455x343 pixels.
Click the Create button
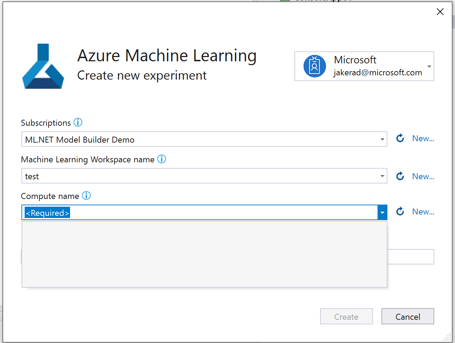click(x=346, y=316)
